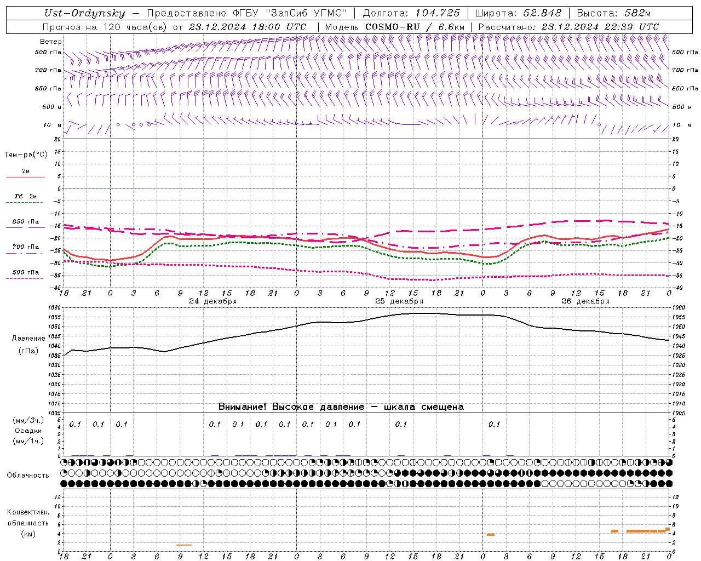701x561 pixels.
Task: Click the Td 2м dew point legend entry
Action: click(25, 196)
